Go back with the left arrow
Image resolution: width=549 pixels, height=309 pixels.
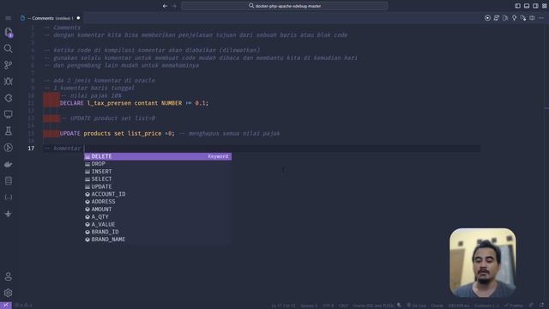tap(165, 6)
